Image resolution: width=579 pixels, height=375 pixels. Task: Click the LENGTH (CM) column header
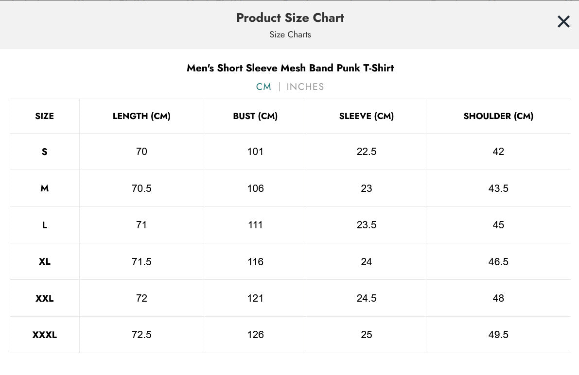[141, 116]
